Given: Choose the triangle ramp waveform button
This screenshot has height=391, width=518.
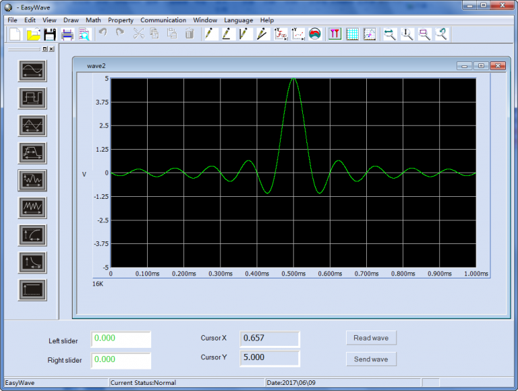Looking at the screenshot, I should tap(32, 125).
